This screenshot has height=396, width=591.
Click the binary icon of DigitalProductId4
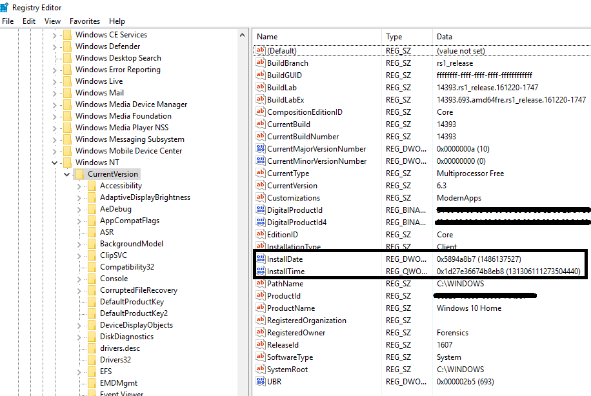(x=261, y=222)
